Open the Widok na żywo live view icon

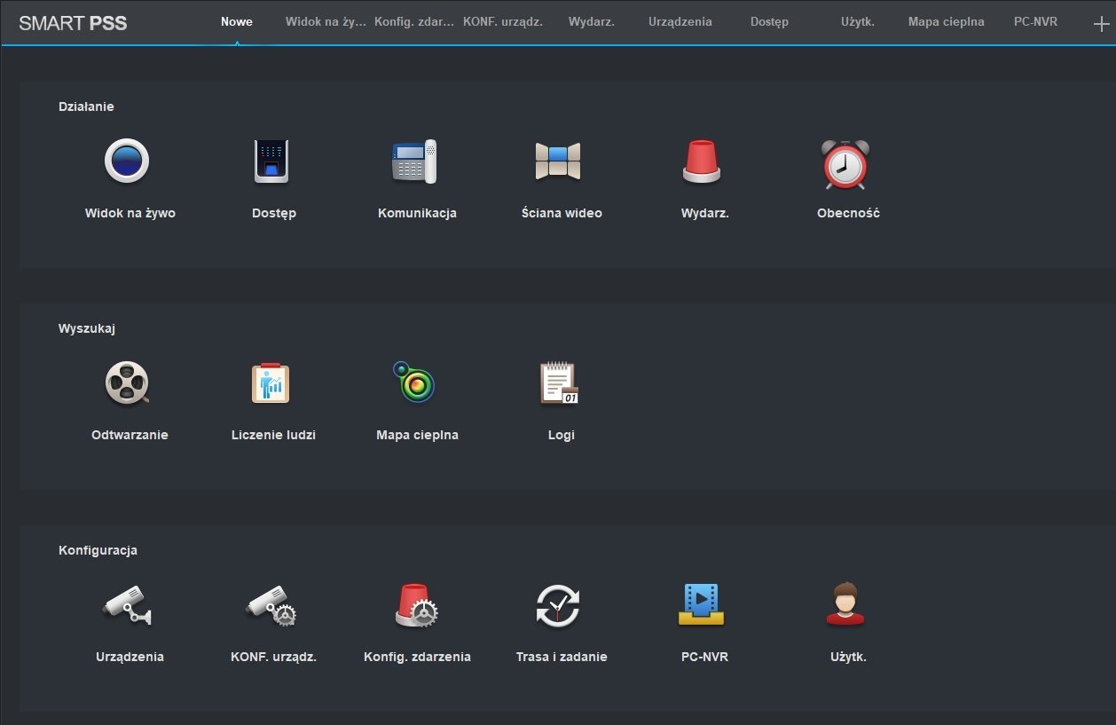point(127,162)
